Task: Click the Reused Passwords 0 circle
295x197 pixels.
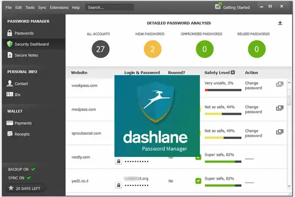Action: [x=257, y=49]
